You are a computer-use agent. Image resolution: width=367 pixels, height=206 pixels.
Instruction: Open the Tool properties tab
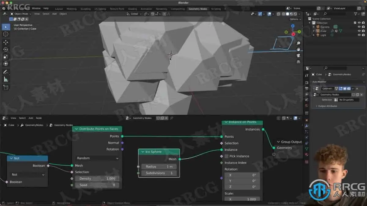coord(307,75)
